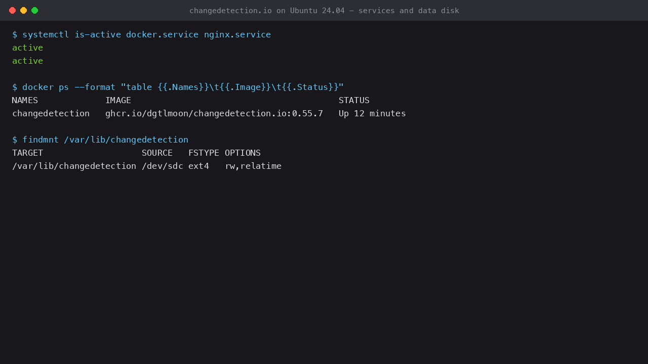
Task: Click the 'IMAGE' column header
Action: (x=118, y=100)
